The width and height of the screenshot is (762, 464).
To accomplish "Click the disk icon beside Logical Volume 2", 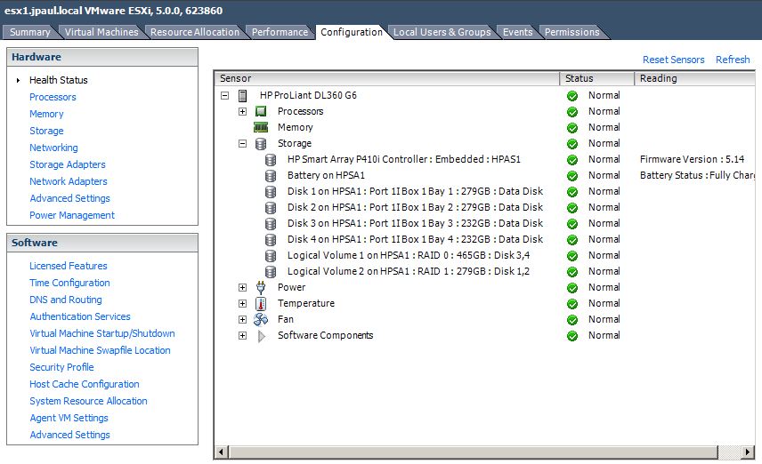I will 271,272.
